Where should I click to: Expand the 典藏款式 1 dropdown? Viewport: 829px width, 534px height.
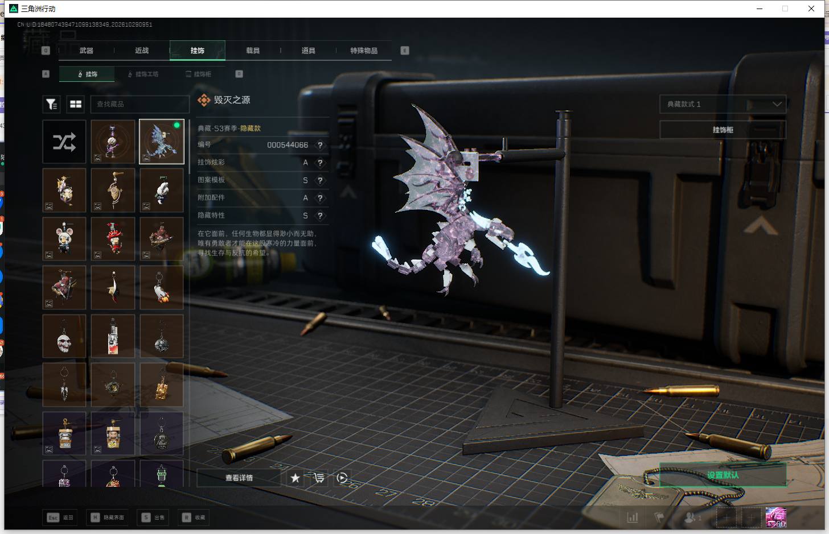click(723, 104)
